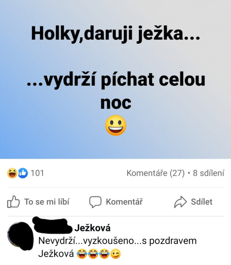Click the thumbs-up icon beside To se mi líbí
The width and height of the screenshot is (231, 265).
(x=13, y=202)
